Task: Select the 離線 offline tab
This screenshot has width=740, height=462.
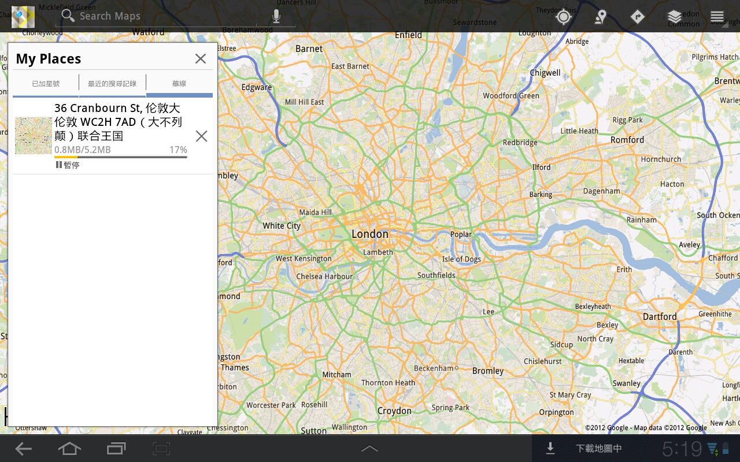Action: (179, 84)
